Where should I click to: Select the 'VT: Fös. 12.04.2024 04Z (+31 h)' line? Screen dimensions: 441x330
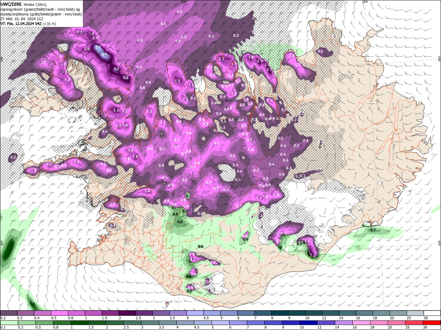click(x=28, y=24)
